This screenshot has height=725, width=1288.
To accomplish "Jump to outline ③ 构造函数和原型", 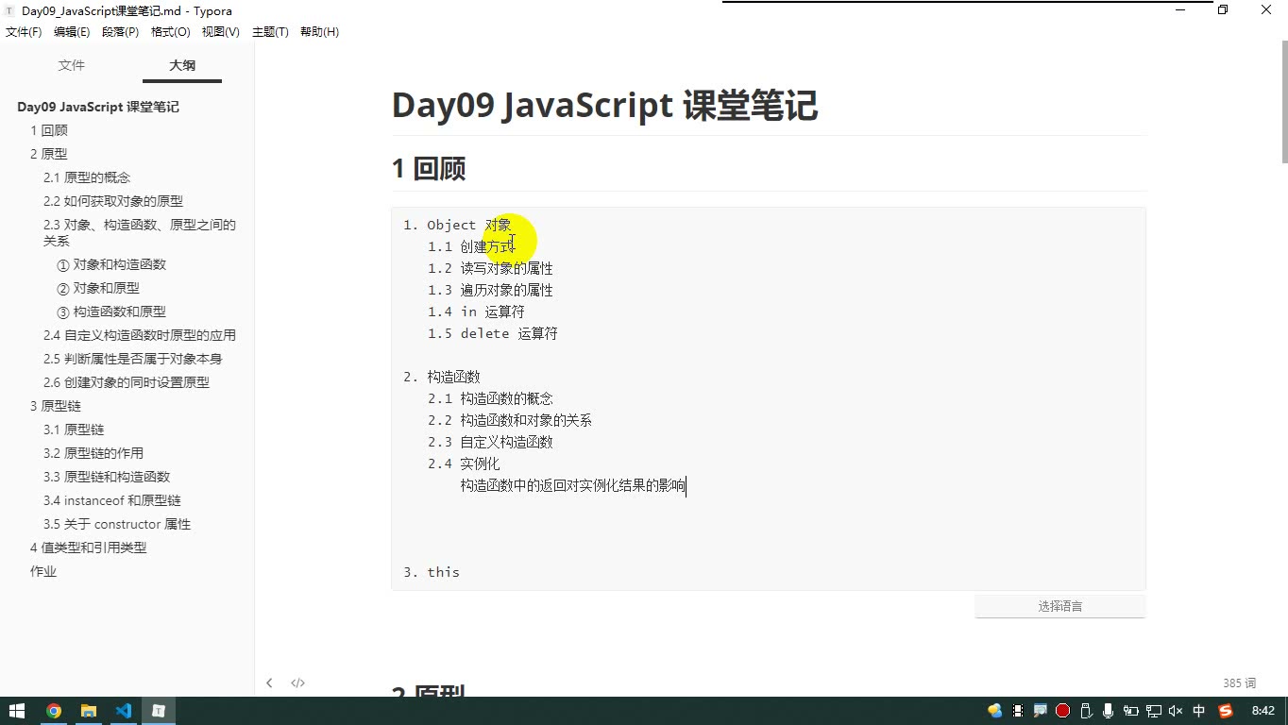I will [111, 312].
